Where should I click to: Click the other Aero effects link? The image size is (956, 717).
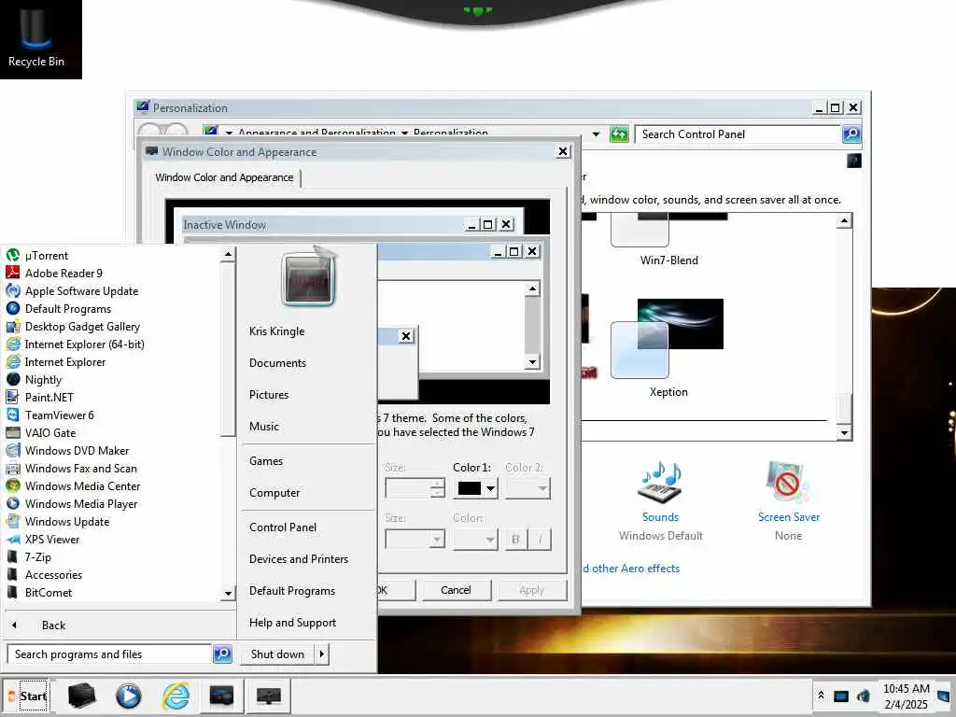(630, 569)
